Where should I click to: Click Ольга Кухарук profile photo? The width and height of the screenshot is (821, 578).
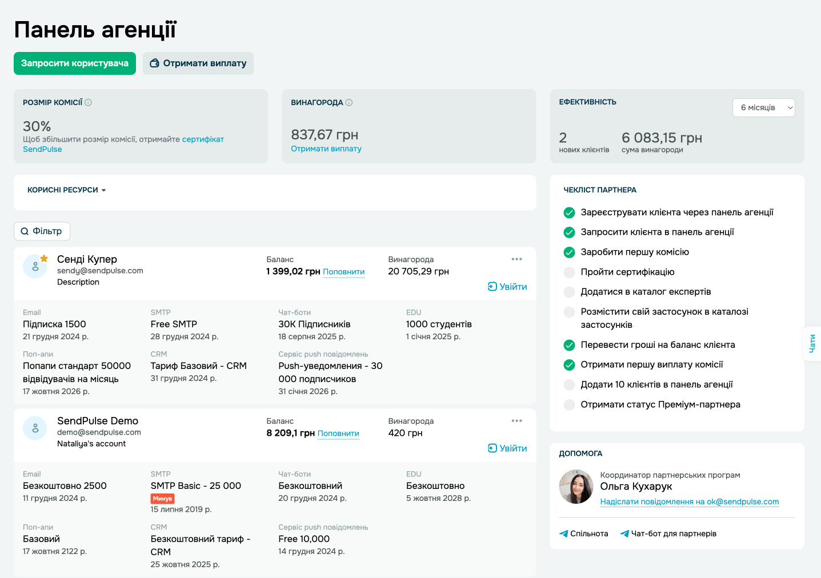576,487
